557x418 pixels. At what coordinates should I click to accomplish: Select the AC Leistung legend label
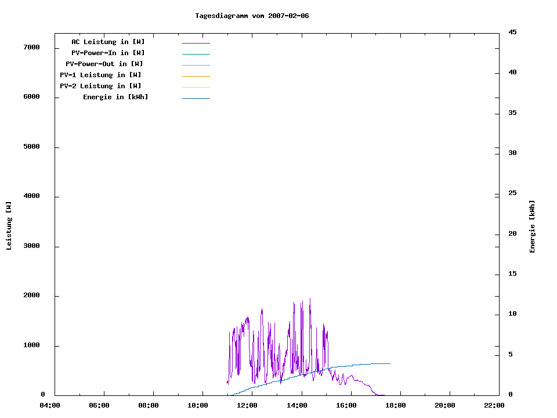click(108, 42)
